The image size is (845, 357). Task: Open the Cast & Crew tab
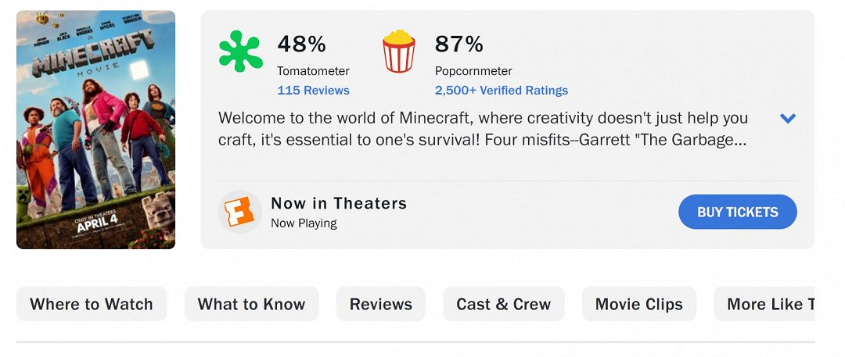point(504,304)
